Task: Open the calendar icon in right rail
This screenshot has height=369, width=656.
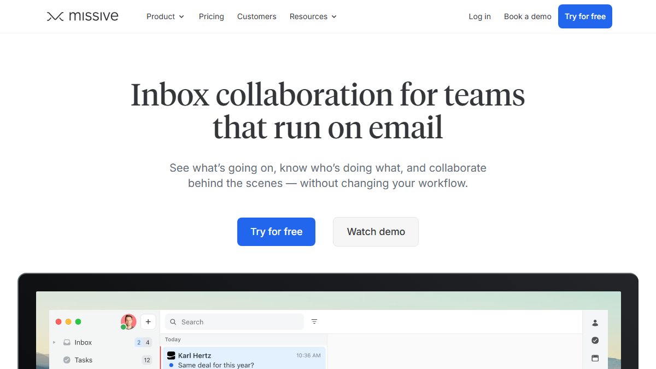Action: pos(595,358)
